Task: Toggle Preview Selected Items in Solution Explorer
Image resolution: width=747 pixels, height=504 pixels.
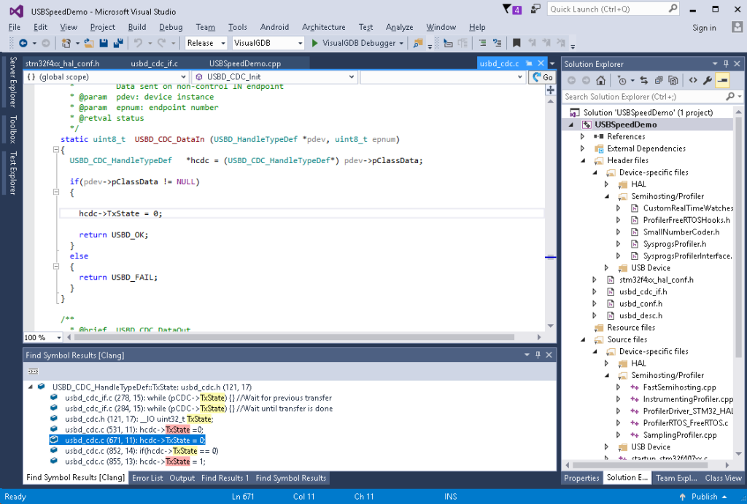Action: [x=722, y=80]
